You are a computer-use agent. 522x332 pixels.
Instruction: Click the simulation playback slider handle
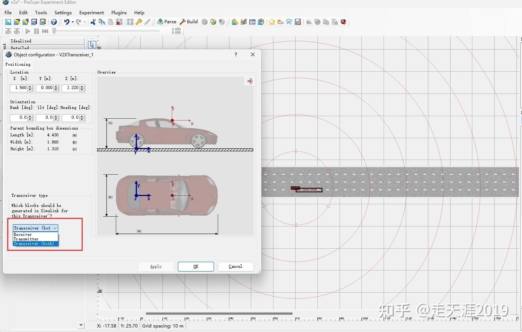pyautogui.click(x=54, y=31)
